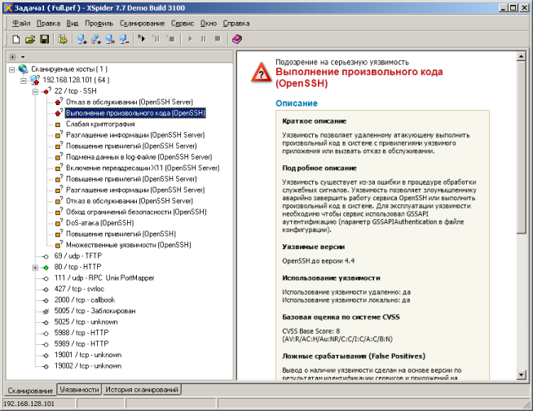This screenshot has width=533, height=411.
Task: Collapse the 192.168.128.101 host node
Action: click(x=24, y=81)
